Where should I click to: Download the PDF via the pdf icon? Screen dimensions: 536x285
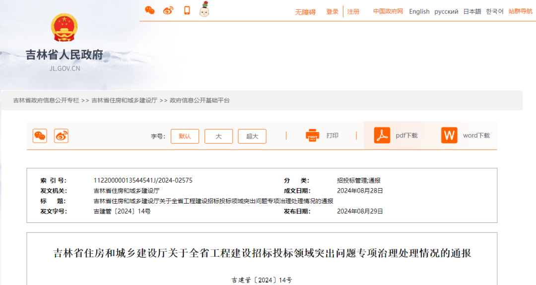[382, 136]
